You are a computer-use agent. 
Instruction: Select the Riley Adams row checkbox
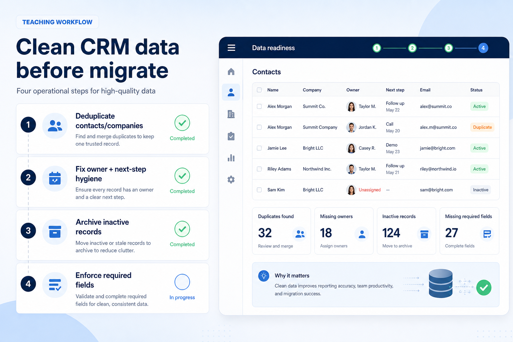click(x=259, y=169)
